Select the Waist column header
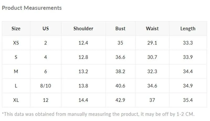Screen dimensions: 210x121 (x=152, y=28)
